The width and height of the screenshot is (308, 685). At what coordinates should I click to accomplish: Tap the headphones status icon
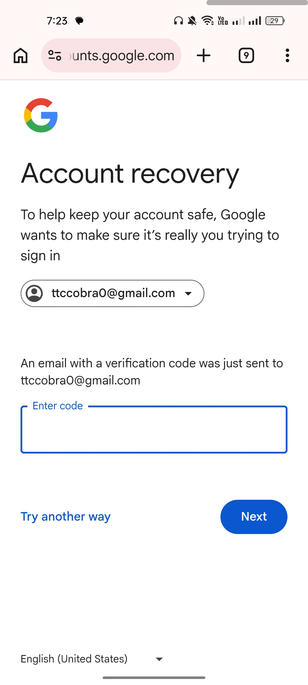pyautogui.click(x=179, y=21)
